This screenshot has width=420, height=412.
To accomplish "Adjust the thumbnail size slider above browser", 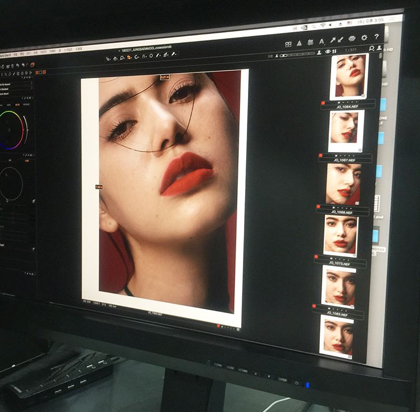I will click(297, 55).
